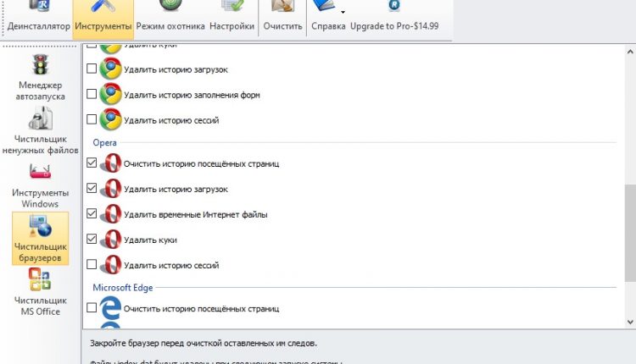Select Opera text Удалить временные Интернет файлы

(196, 215)
